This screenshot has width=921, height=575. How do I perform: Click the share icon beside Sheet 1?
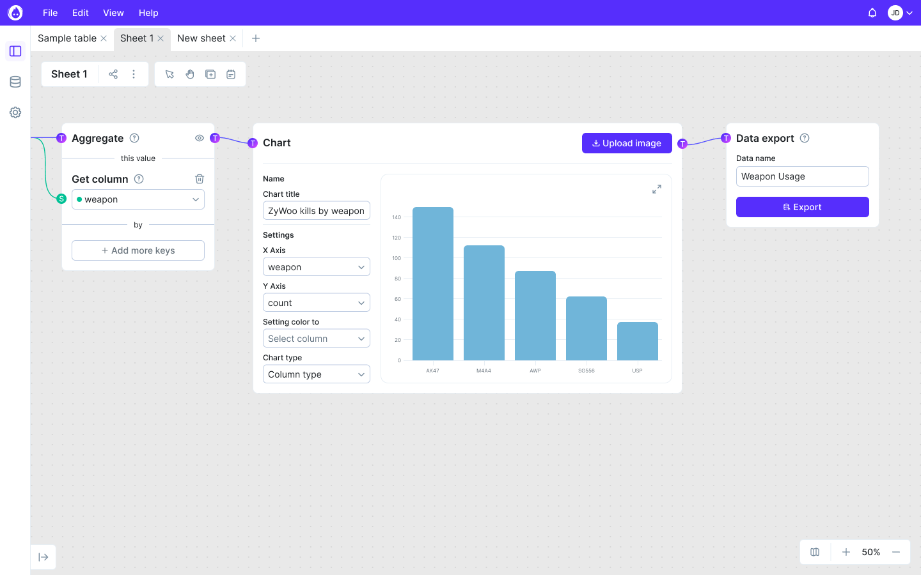113,74
